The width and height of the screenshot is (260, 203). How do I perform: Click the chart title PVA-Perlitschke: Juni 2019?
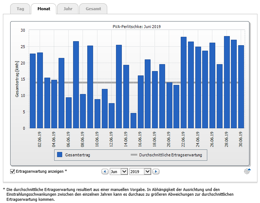coord(137,27)
